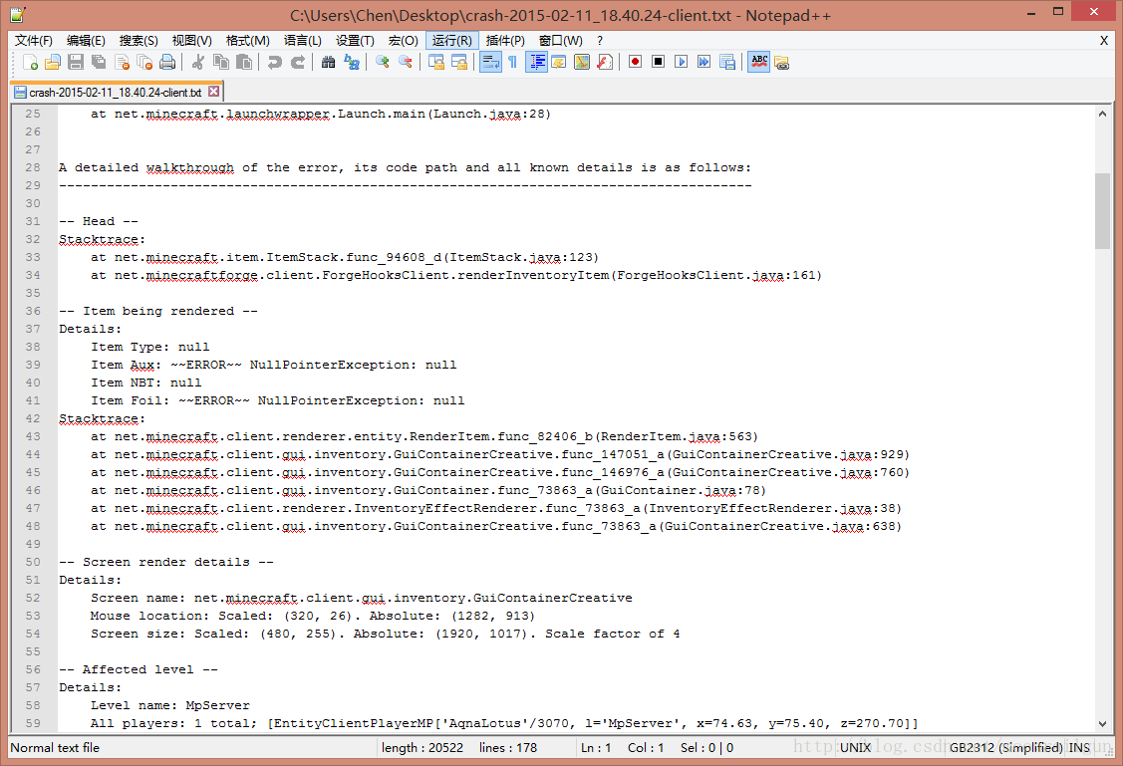Click 'Item Type: null' text line
1123x766 pixels.
tap(149, 347)
